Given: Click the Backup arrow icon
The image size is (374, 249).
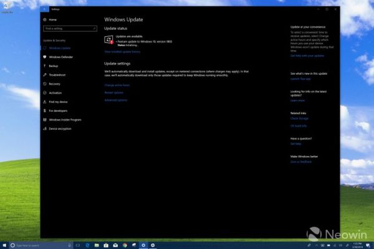Looking at the screenshot, I should (x=45, y=66).
